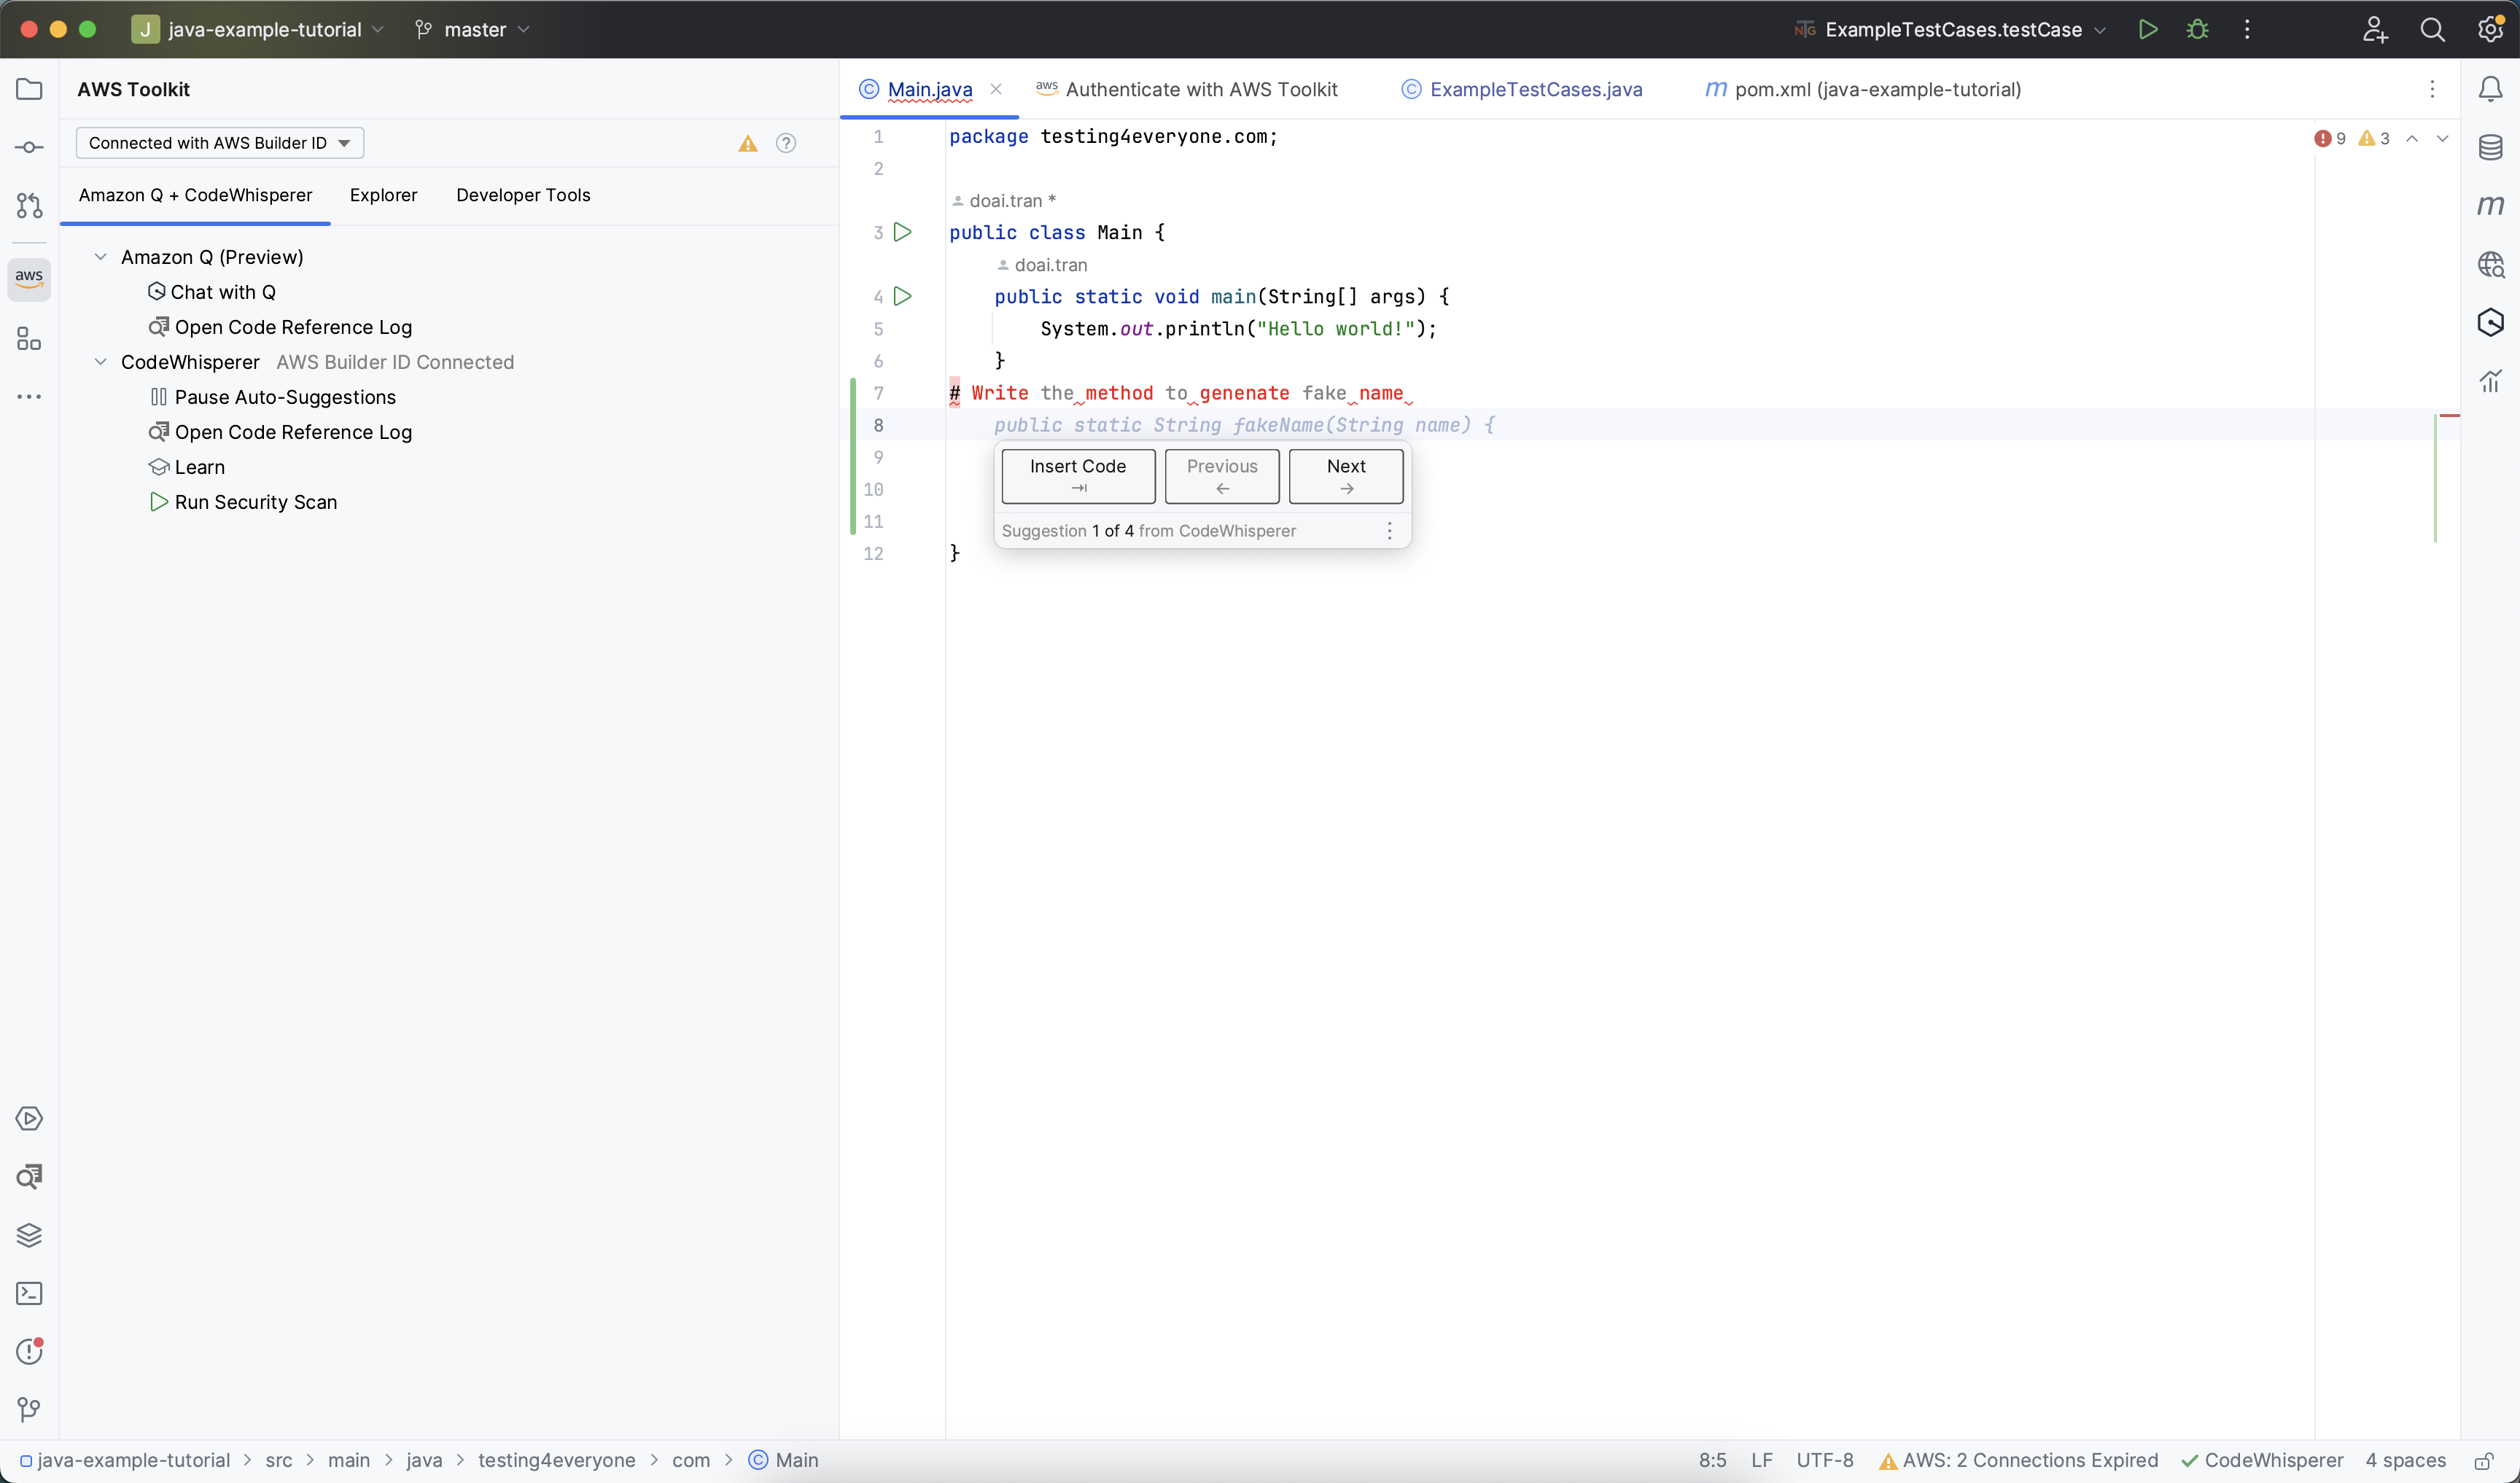
Task: Open Search Everywhere magnifier
Action: pos(2432,29)
